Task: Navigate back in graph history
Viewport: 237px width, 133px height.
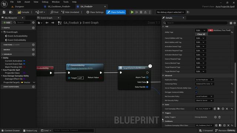Action: pos(47,23)
